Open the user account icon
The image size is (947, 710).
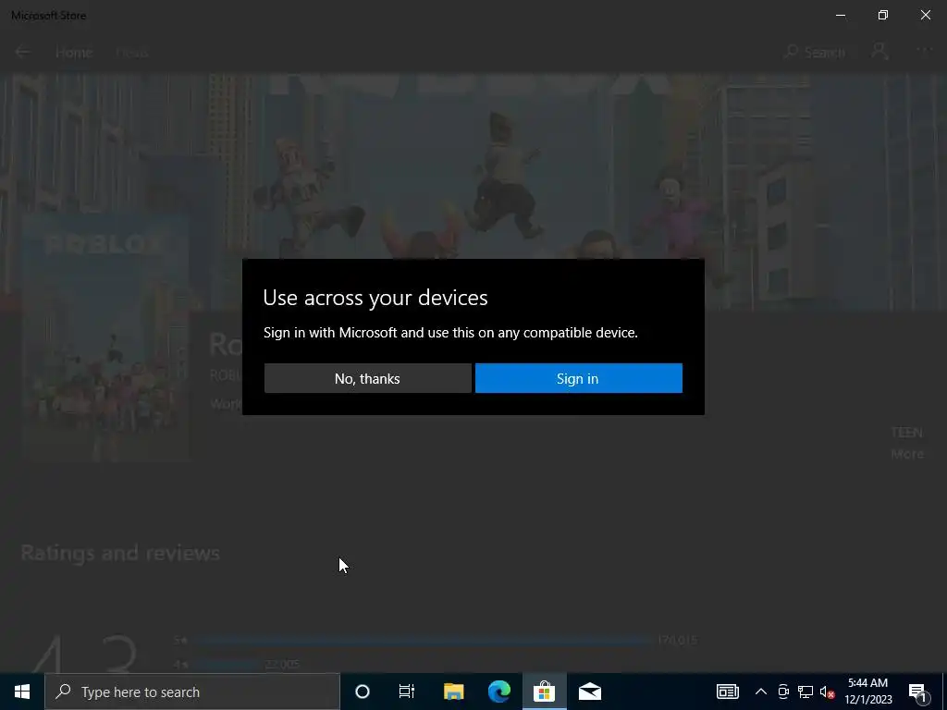click(x=879, y=52)
